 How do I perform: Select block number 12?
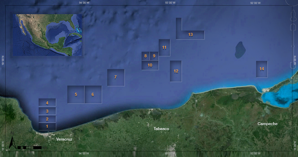[176, 71]
